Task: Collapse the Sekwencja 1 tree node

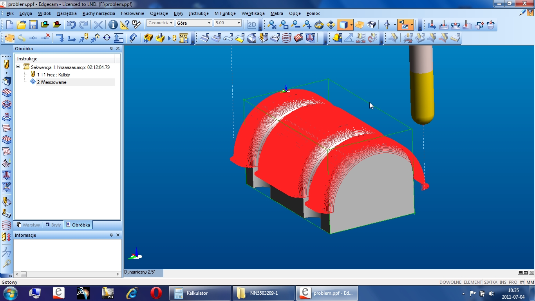Action: point(18,67)
